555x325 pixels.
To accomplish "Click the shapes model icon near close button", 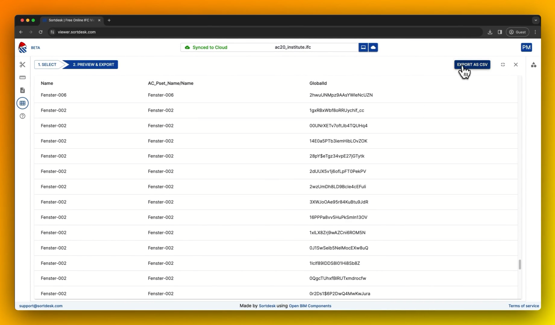I will click(533, 65).
